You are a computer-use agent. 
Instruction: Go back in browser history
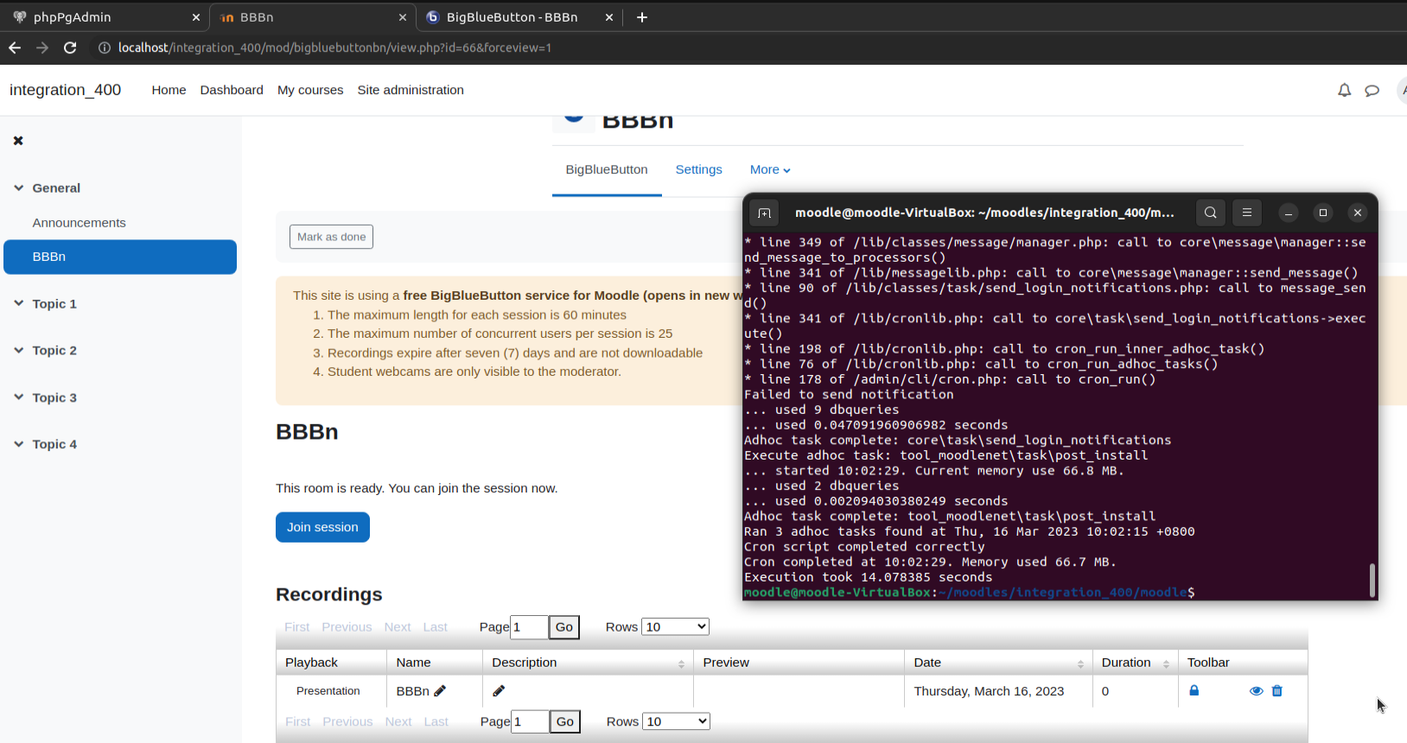(x=15, y=48)
